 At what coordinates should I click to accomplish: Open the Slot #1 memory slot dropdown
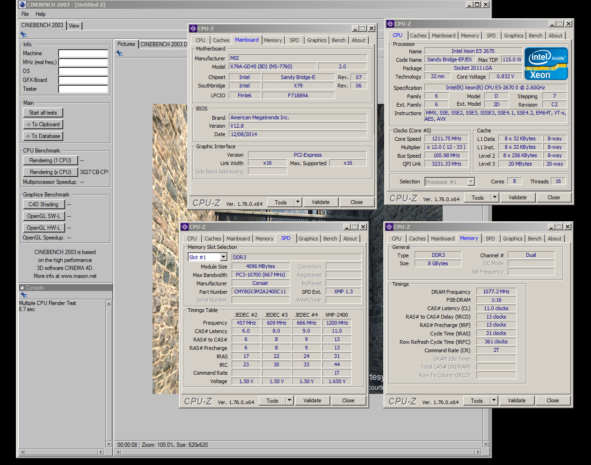click(x=223, y=257)
